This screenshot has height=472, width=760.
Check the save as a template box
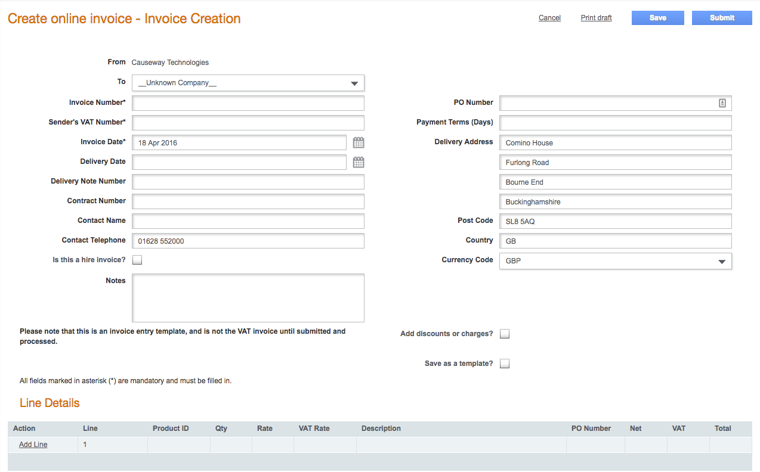(505, 364)
